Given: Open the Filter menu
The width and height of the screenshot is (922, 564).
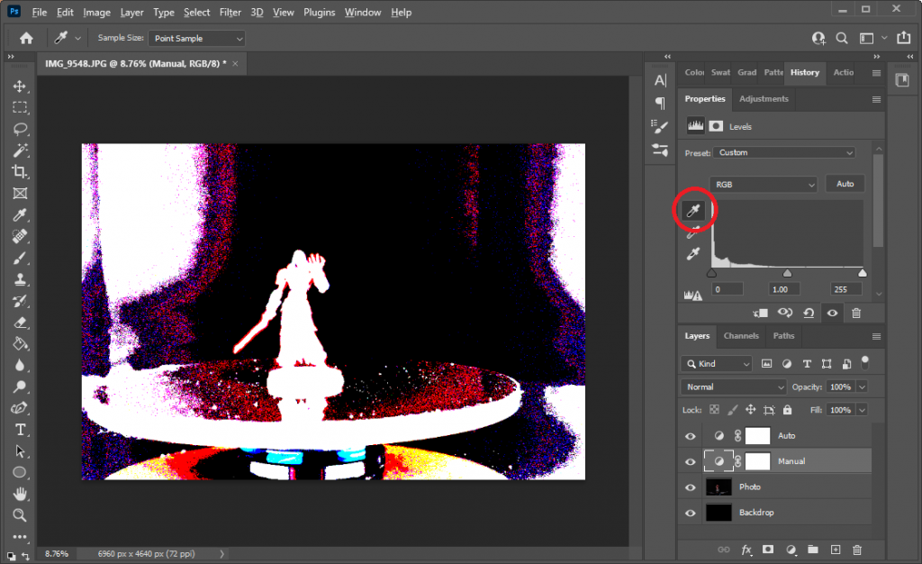Looking at the screenshot, I should 230,12.
